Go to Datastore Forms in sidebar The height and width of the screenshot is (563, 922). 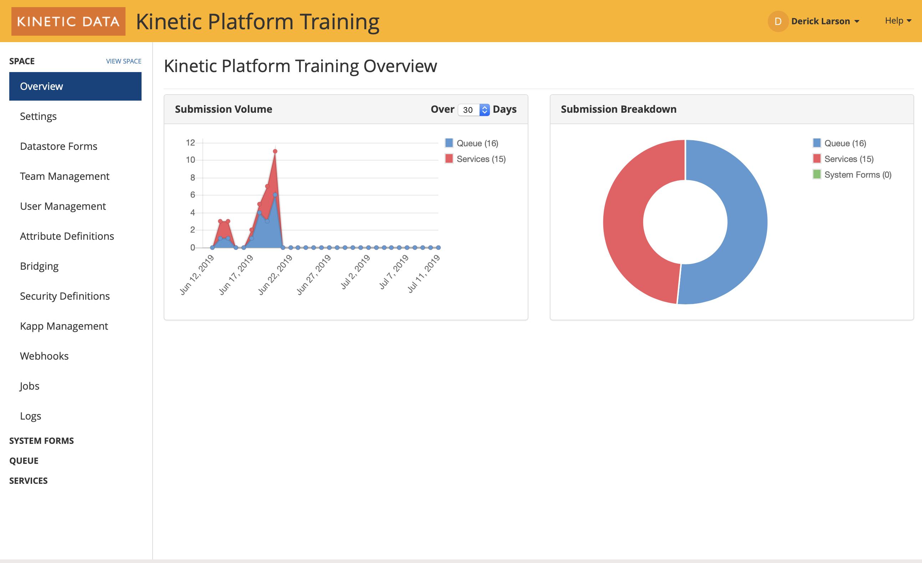(x=58, y=146)
